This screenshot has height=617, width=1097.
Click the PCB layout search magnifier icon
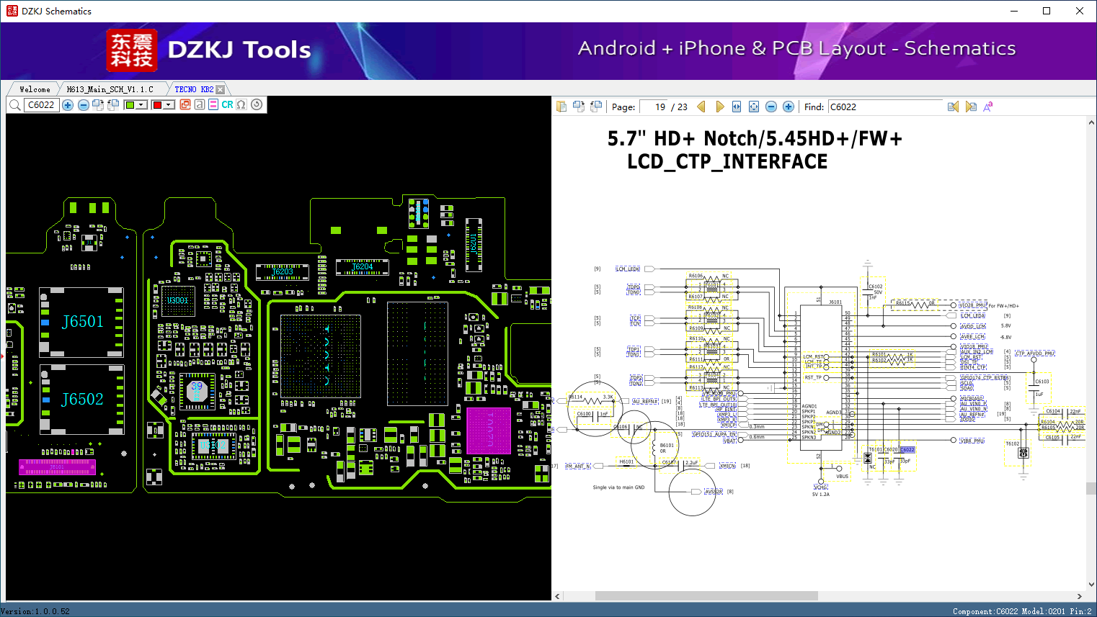point(14,105)
